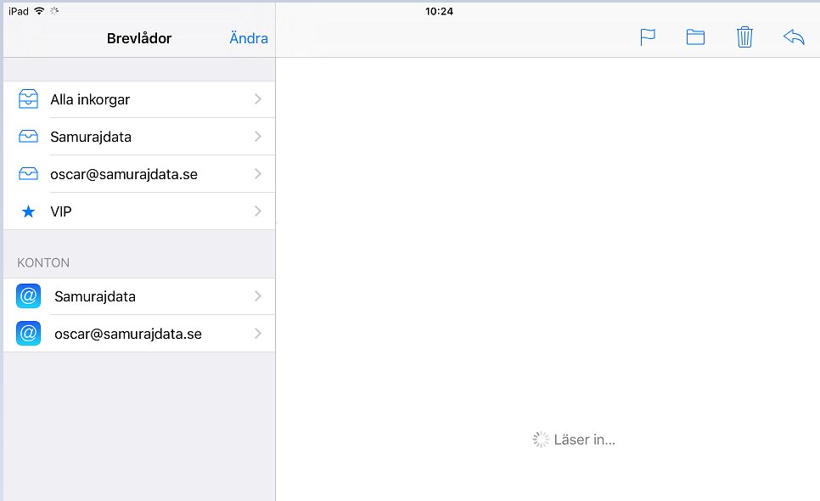Tap the trash can icon
820x501 pixels.
(x=744, y=37)
